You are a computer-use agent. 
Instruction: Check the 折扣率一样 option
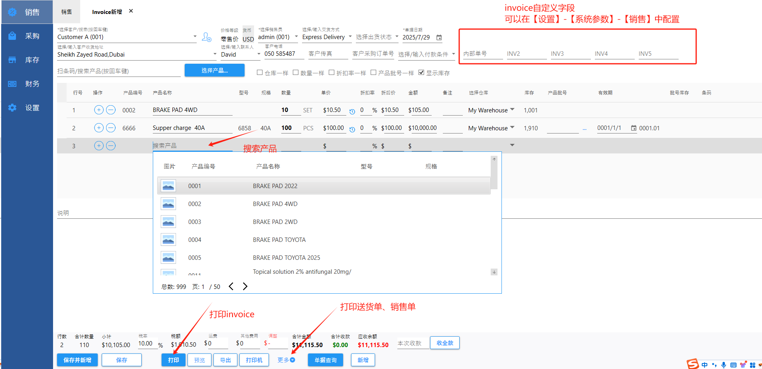(x=332, y=73)
